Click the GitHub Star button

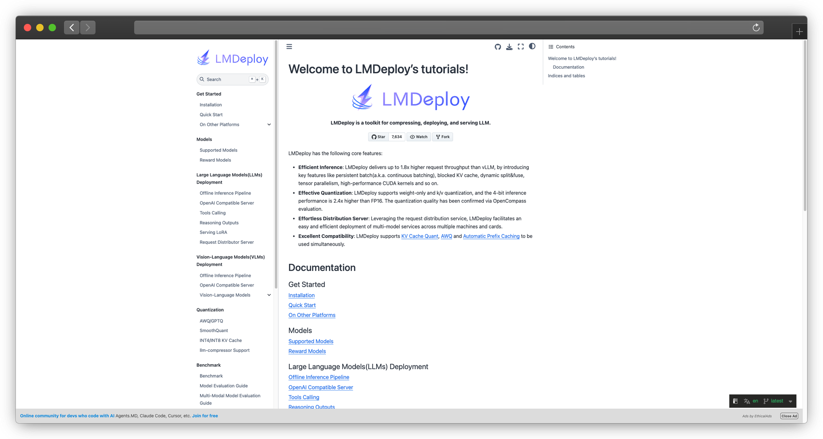point(379,137)
